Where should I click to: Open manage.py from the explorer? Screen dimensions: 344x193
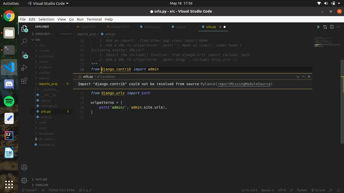click(47, 145)
